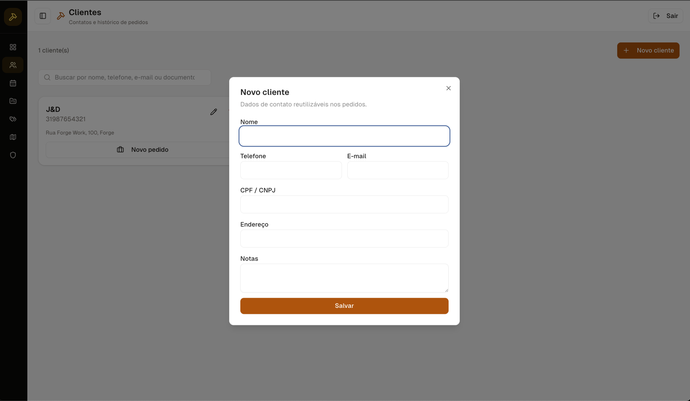Click the 1 cliente(s) count text
Viewport: 690px width, 401px height.
54,50
